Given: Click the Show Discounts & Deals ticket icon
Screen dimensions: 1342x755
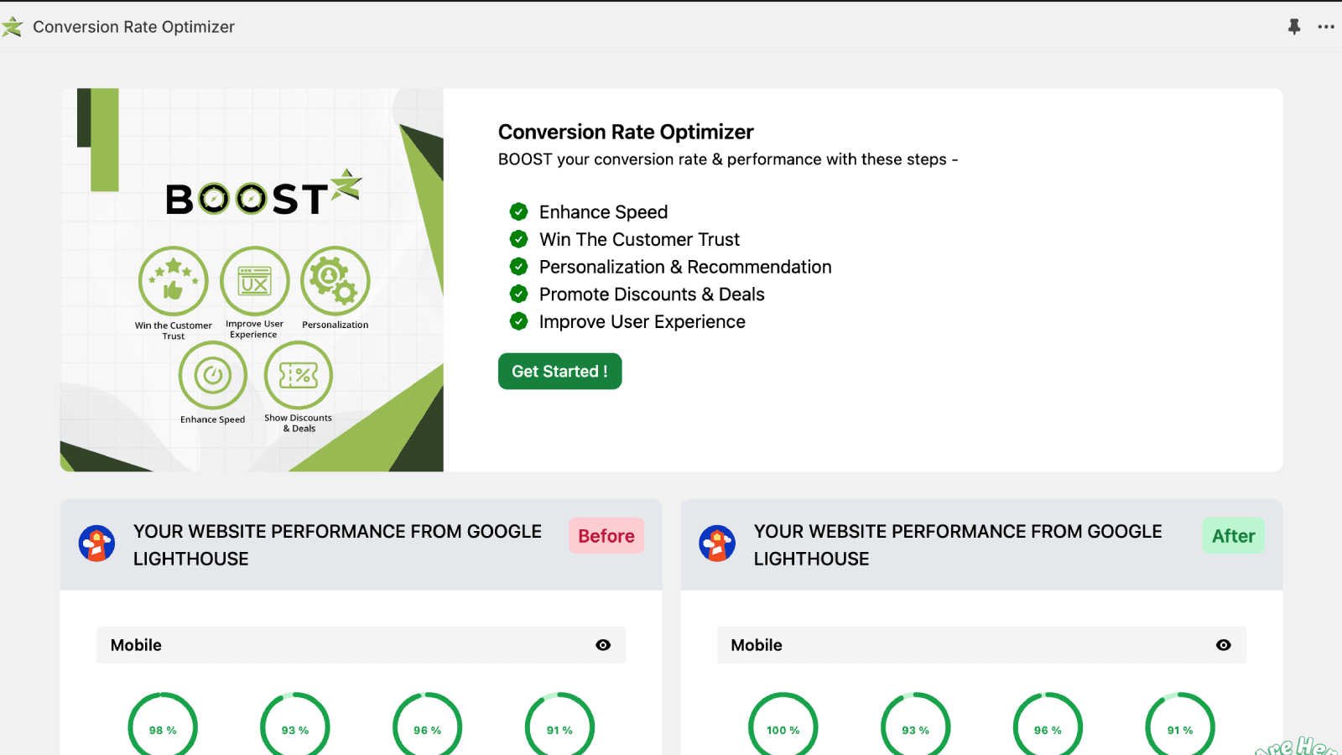Looking at the screenshot, I should (298, 376).
